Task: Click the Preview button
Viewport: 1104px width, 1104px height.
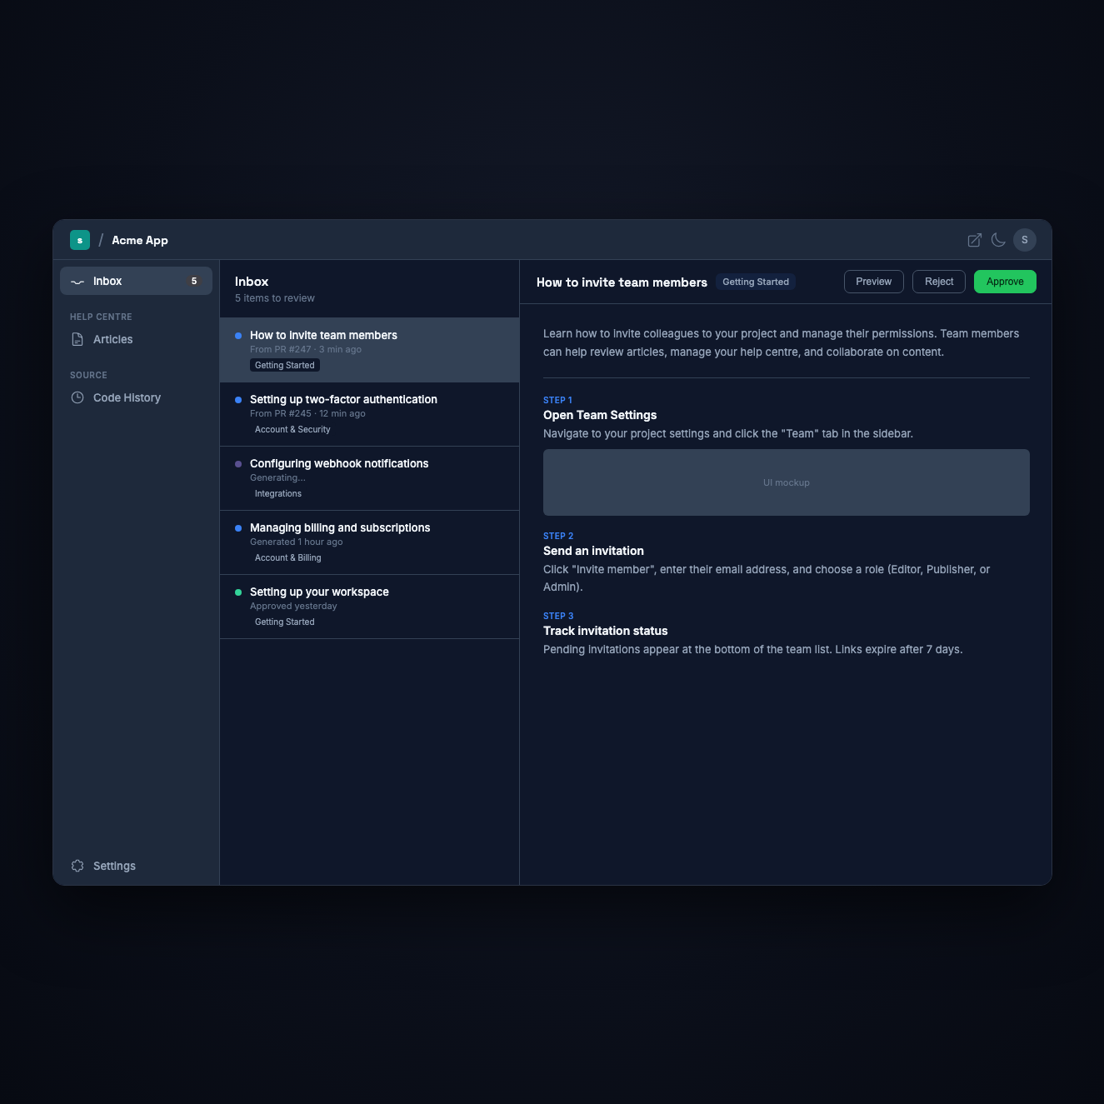Action: (874, 282)
